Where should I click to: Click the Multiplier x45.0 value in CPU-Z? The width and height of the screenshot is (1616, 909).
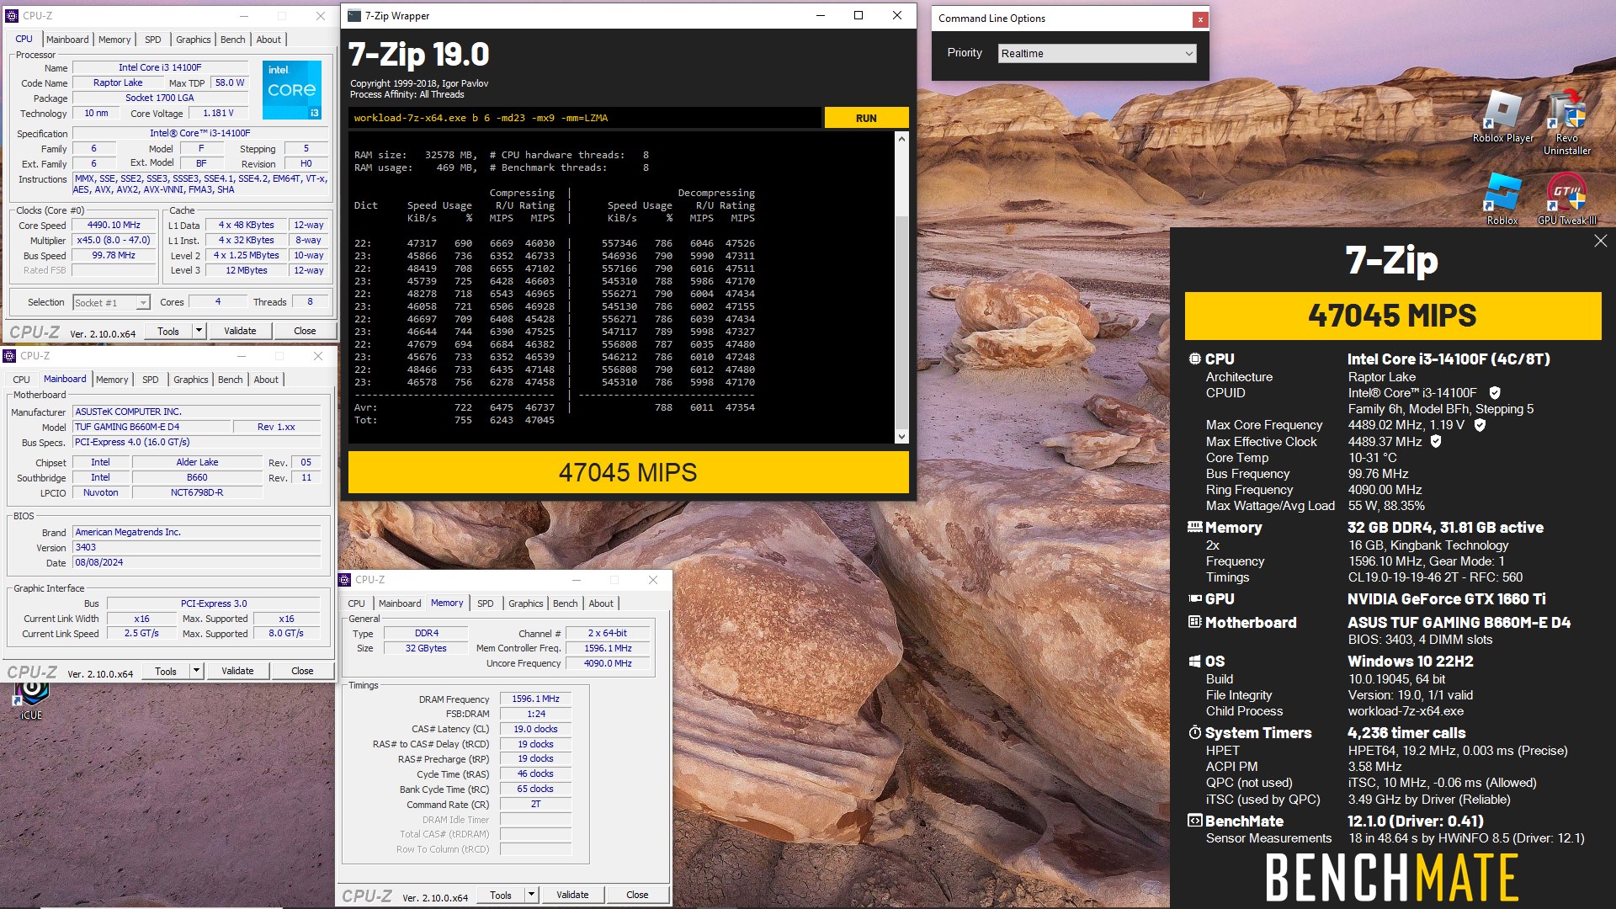pos(114,241)
